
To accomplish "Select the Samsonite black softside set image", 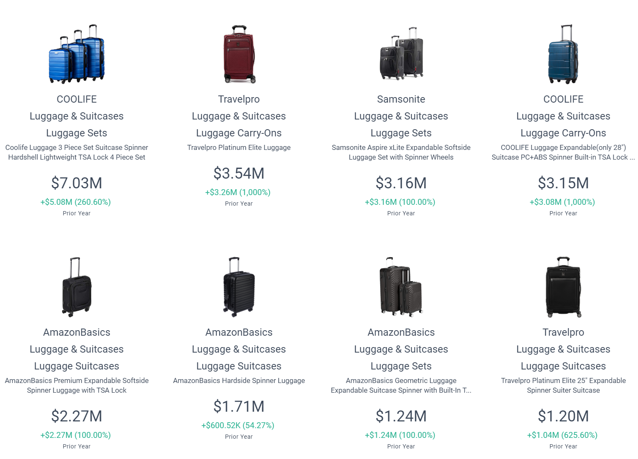I will pyautogui.click(x=401, y=54).
